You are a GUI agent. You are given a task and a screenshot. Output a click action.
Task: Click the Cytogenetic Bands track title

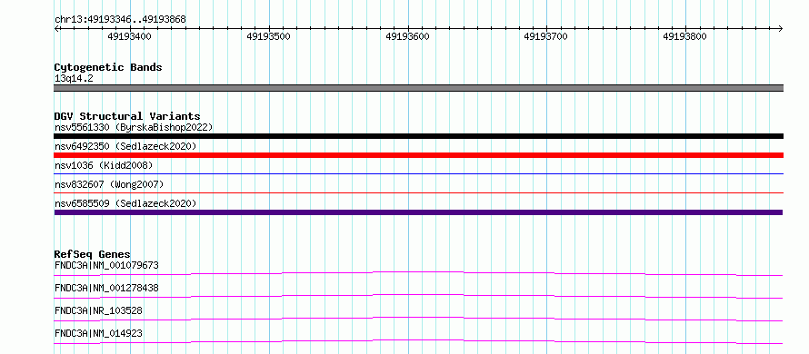108,67
